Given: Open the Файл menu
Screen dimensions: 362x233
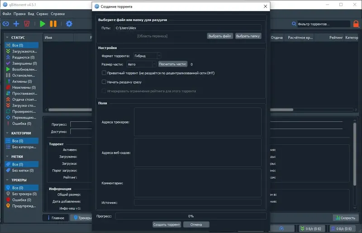Looking at the screenshot, I should pos(7,14).
